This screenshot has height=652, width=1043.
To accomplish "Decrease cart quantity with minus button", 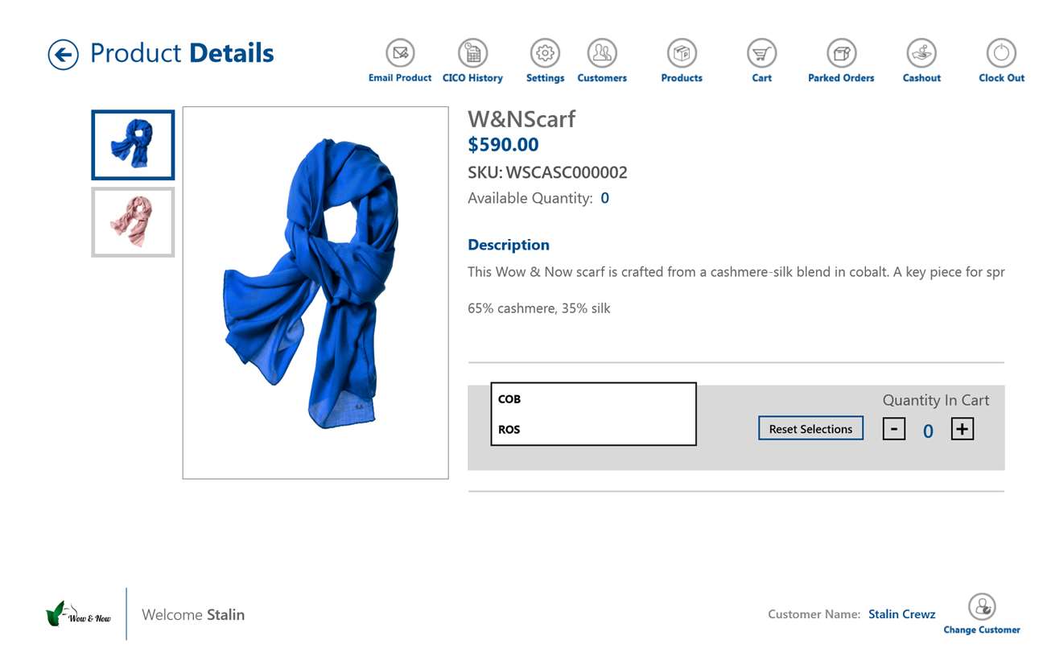I will [894, 429].
